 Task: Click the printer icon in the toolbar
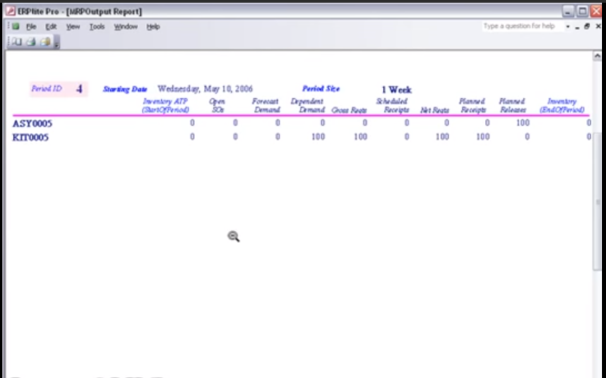coord(31,42)
